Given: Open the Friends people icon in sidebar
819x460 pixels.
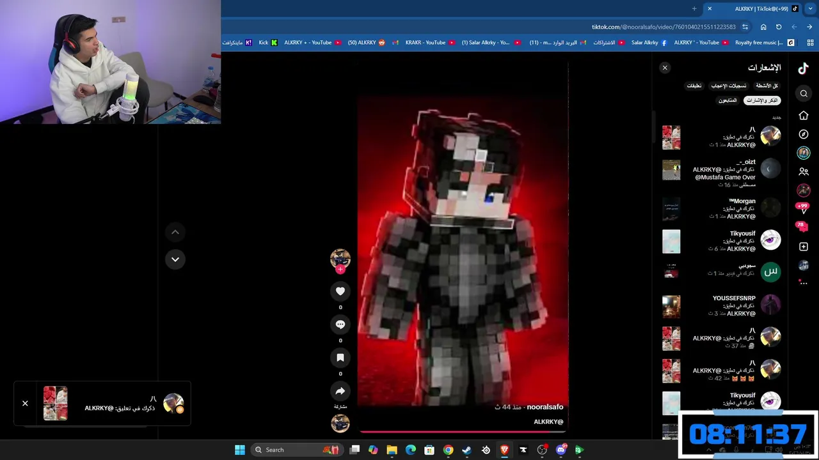Looking at the screenshot, I should coord(804,172).
